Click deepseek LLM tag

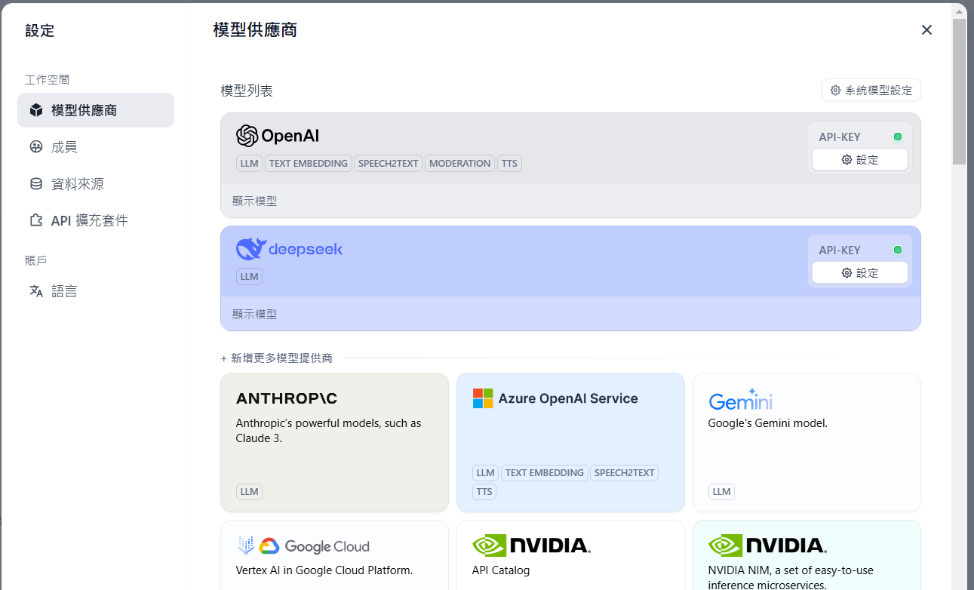(250, 276)
